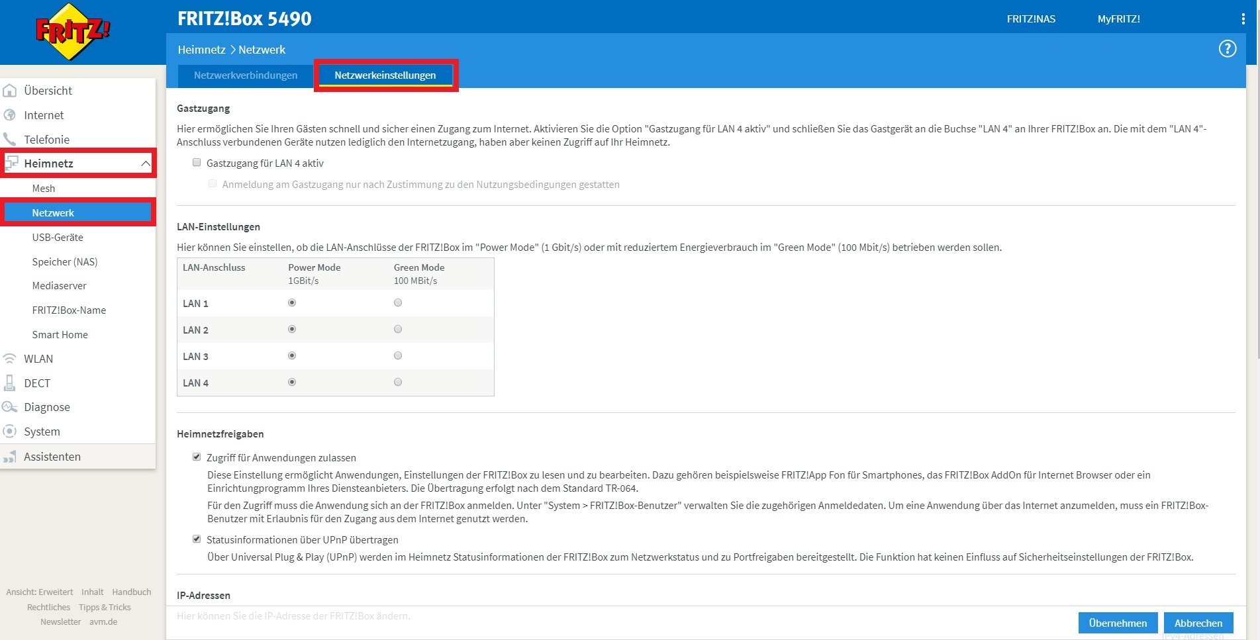The image size is (1260, 640).
Task: Click the FRITZ! logo
Action: tap(73, 31)
